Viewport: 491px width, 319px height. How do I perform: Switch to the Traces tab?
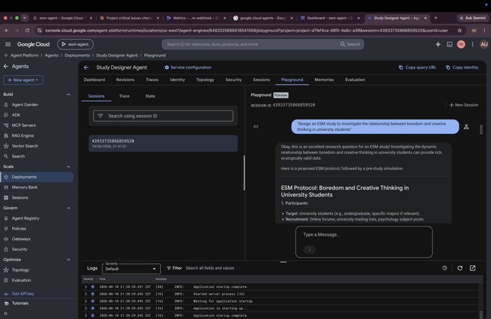(x=152, y=80)
